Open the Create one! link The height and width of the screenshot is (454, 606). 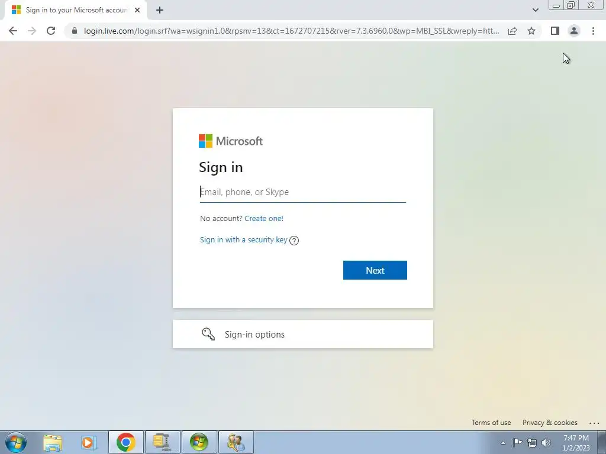click(264, 218)
